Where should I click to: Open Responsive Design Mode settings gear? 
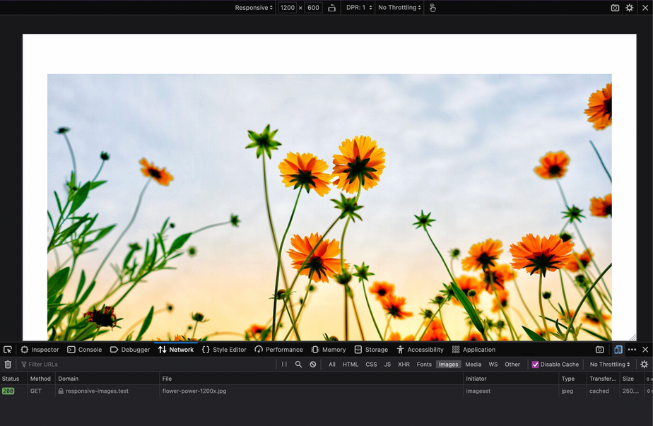629,7
